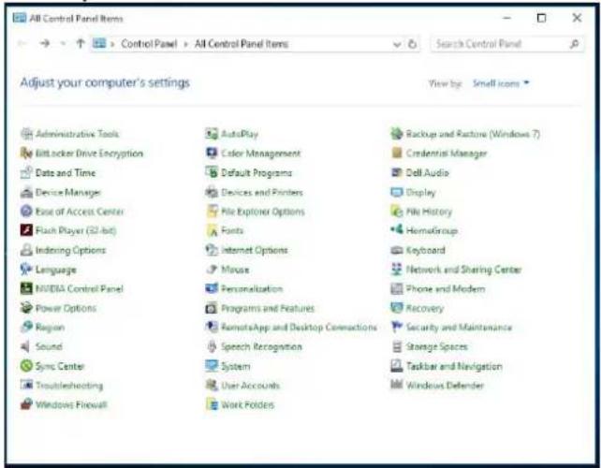
Task: Open the Windows Defender icon
Action: click(x=397, y=385)
